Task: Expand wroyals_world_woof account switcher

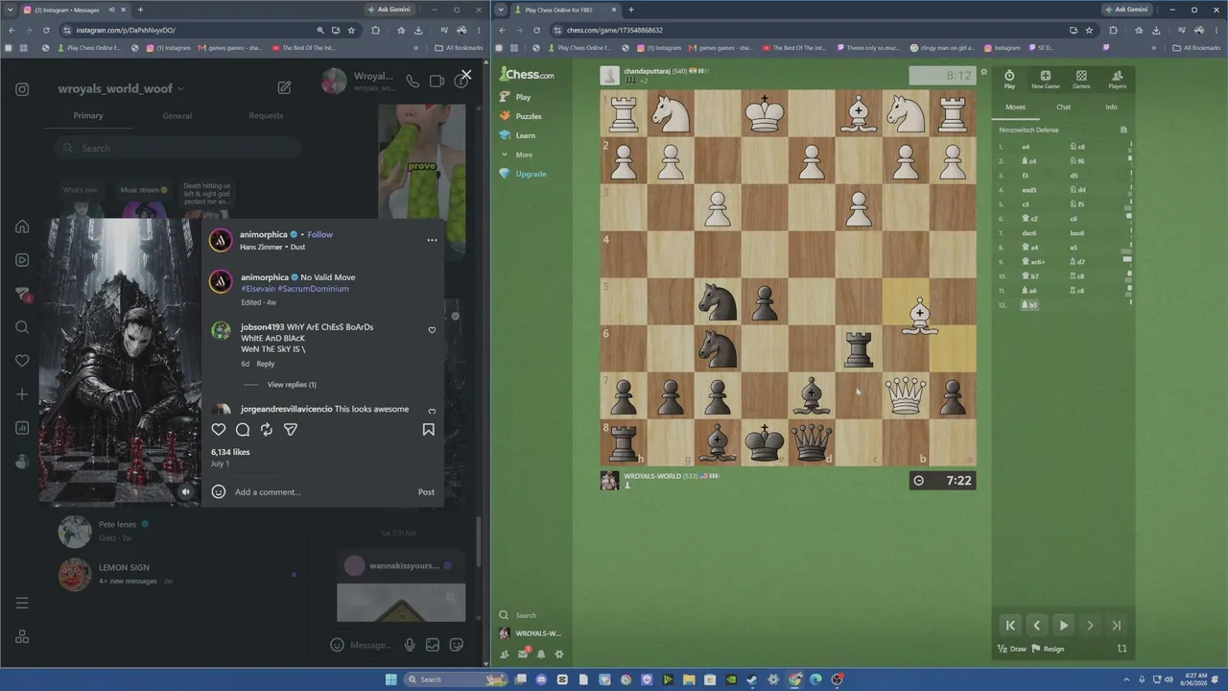Action: pos(121,88)
